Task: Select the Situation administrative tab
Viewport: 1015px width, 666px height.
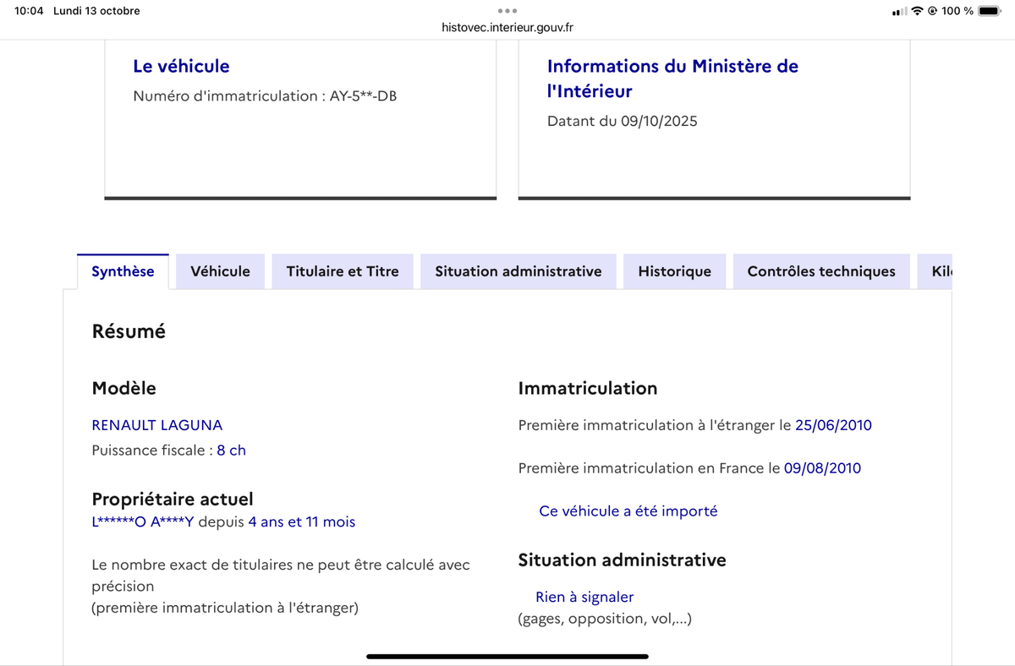Action: [518, 271]
